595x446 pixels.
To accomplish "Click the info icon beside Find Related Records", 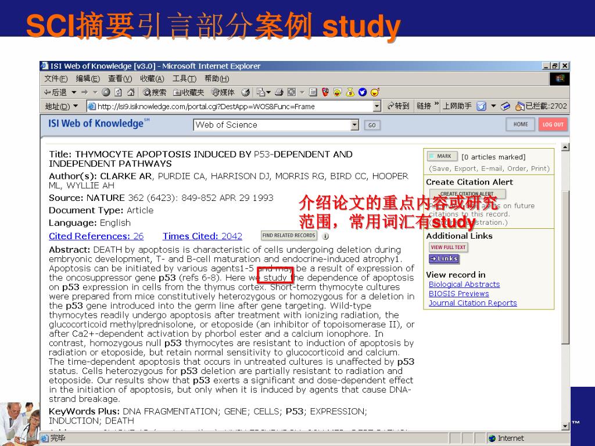I will (x=325, y=236).
